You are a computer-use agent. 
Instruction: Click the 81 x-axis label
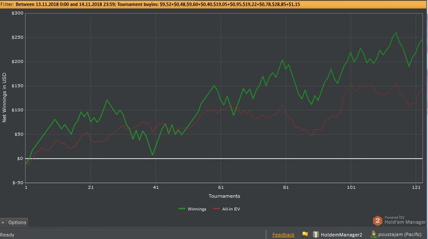click(286, 187)
